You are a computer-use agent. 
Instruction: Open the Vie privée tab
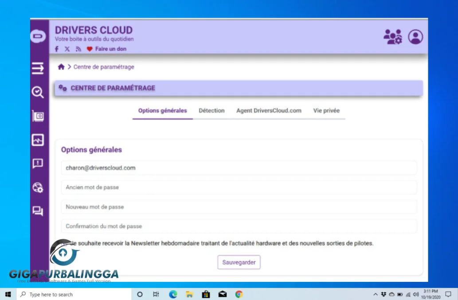[327, 111]
